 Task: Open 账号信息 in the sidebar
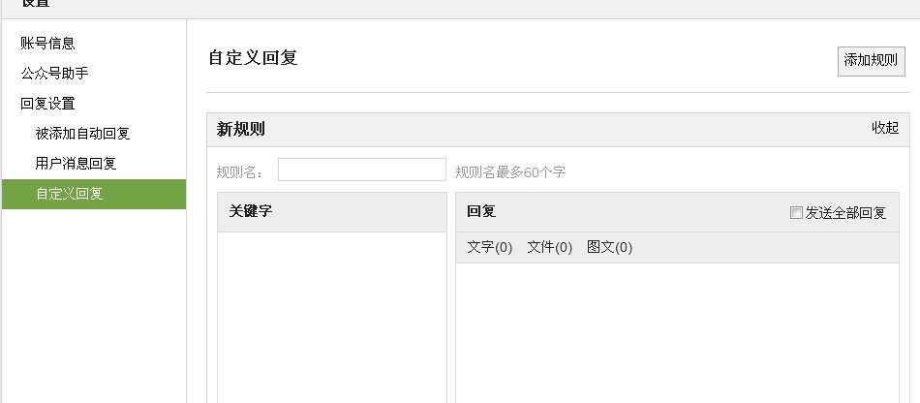48,43
